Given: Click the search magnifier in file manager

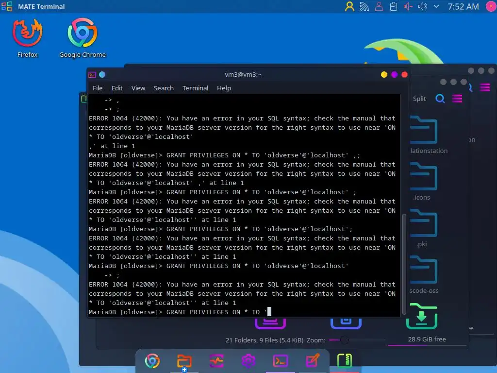Looking at the screenshot, I should pos(440,99).
